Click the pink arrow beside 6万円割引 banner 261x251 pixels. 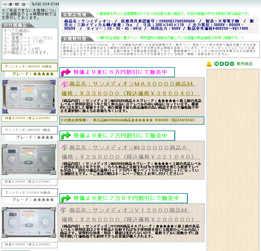[x=66, y=72]
